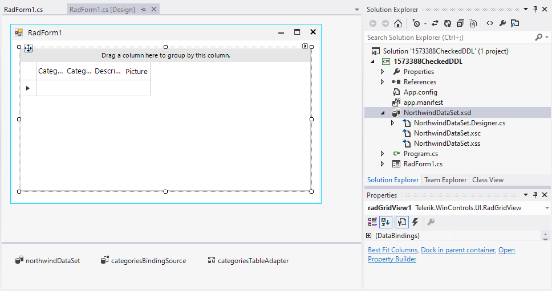The height and width of the screenshot is (291, 552).
Task: Click Preview Selected Items icon
Action: 515,23
